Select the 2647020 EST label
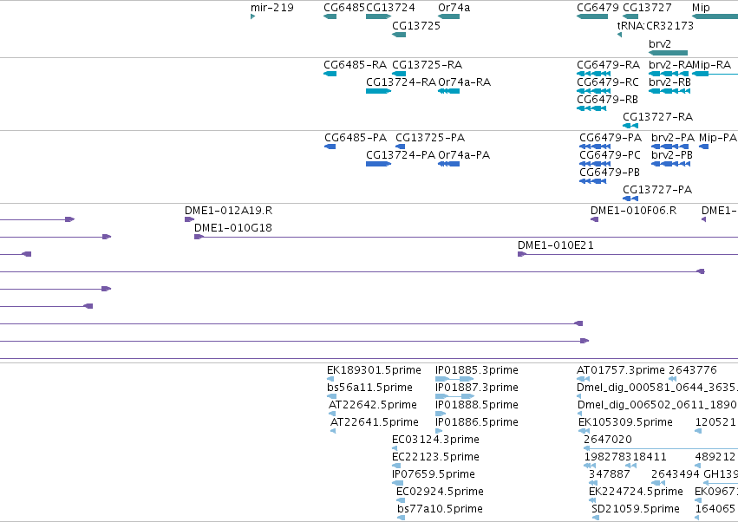The image size is (738, 522). click(x=608, y=440)
